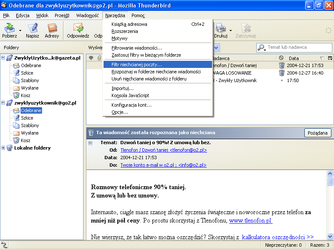
Task: Open the Wiadomość menu
Action: (87, 15)
